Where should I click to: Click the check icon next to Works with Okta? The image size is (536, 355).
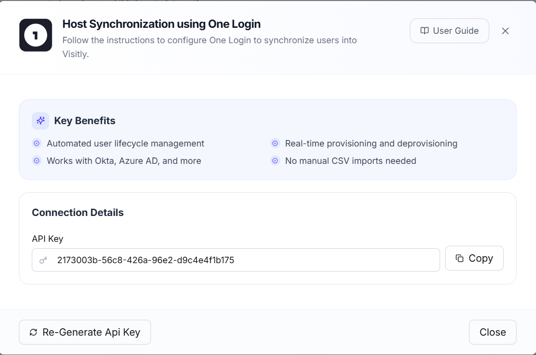36,161
